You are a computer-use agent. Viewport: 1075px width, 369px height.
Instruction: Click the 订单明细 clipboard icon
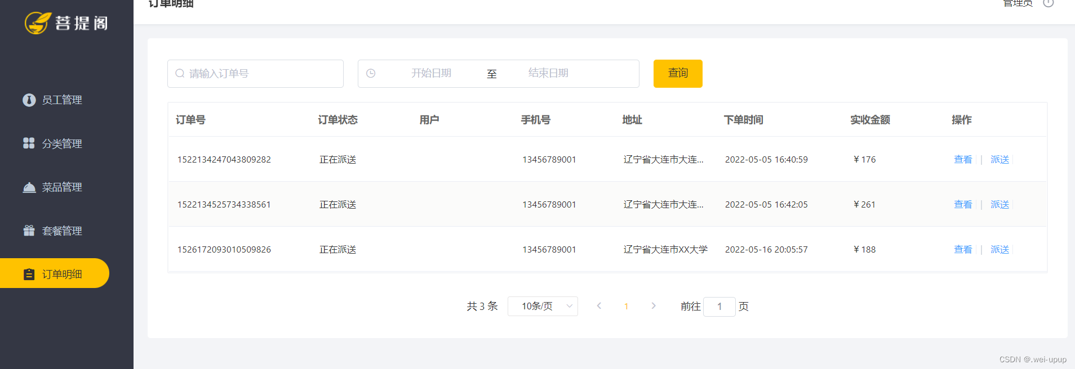pos(29,274)
